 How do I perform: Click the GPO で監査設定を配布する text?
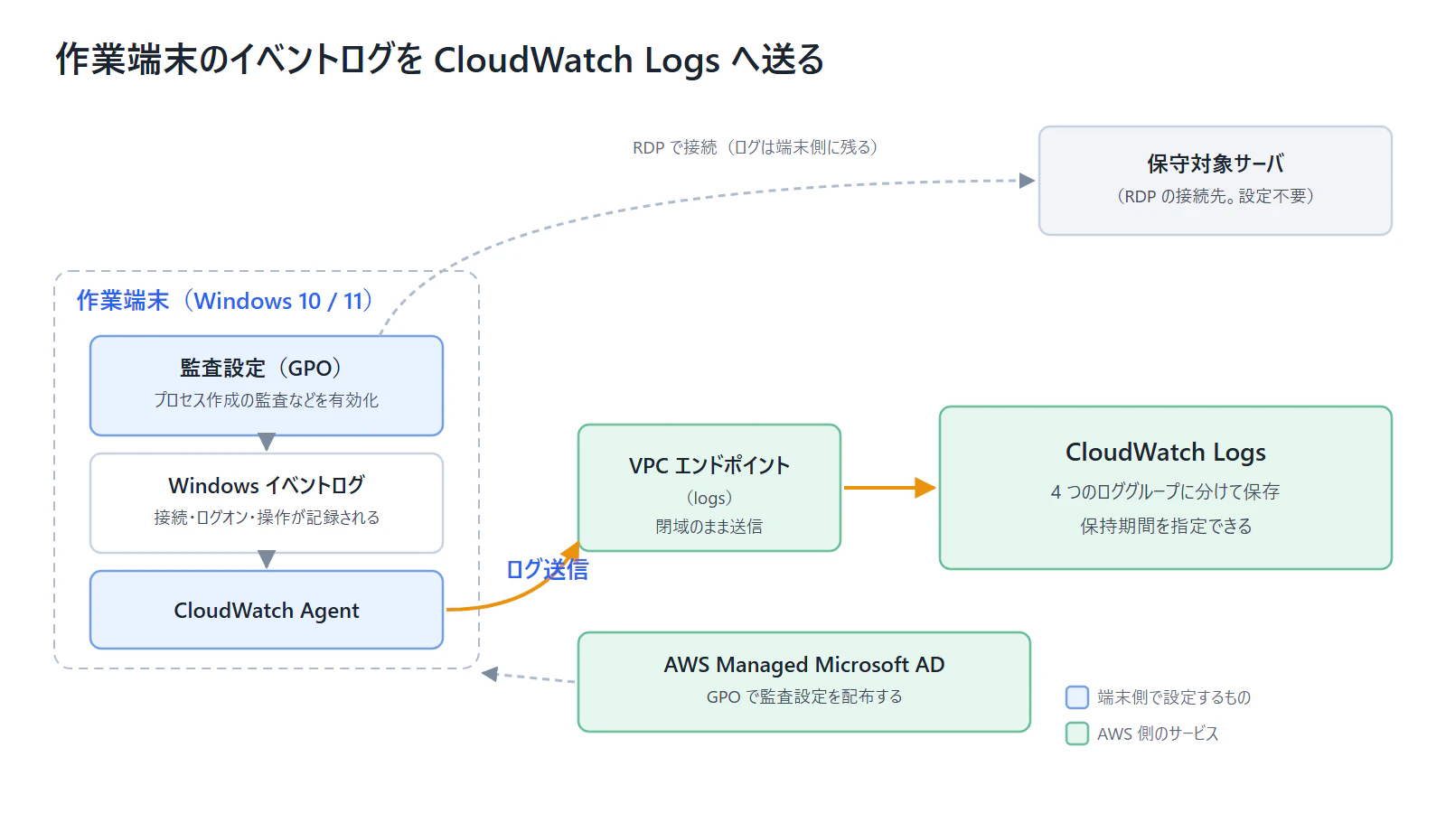[804, 696]
